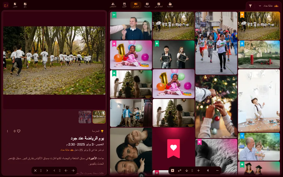Click the رفع (Upload) button
This screenshot has height=177, width=283.
coord(25,5)
